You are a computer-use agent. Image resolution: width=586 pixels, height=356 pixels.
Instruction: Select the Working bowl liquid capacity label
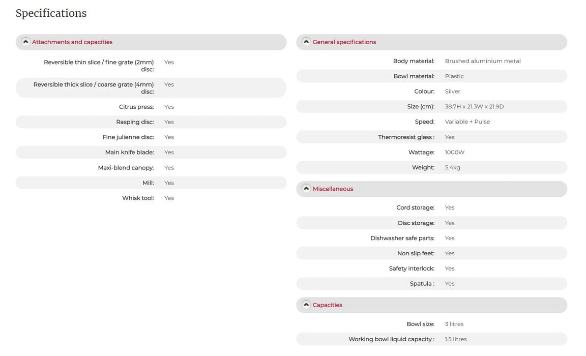(391, 339)
